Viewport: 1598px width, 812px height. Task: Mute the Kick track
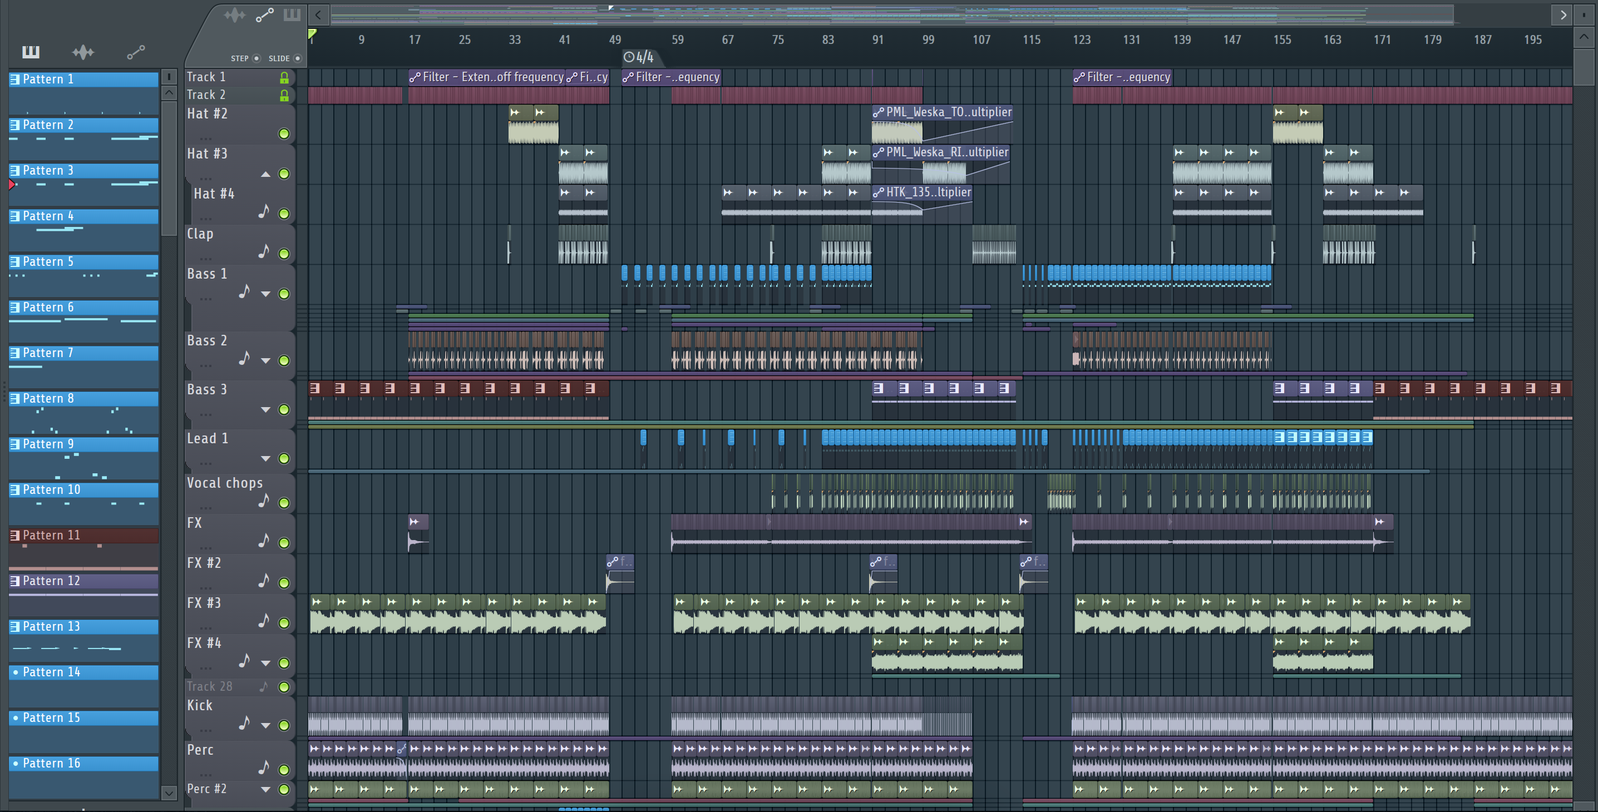pyautogui.click(x=284, y=725)
